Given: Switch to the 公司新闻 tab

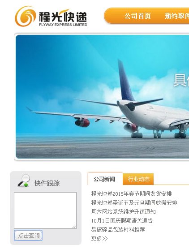Looking at the screenshot, I should 104,179.
